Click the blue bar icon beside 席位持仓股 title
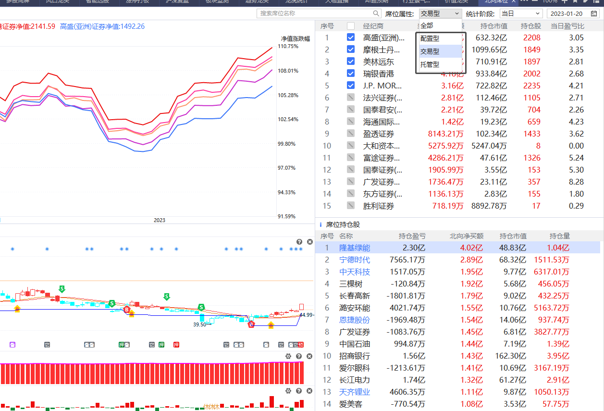604x411 pixels. [x=320, y=224]
